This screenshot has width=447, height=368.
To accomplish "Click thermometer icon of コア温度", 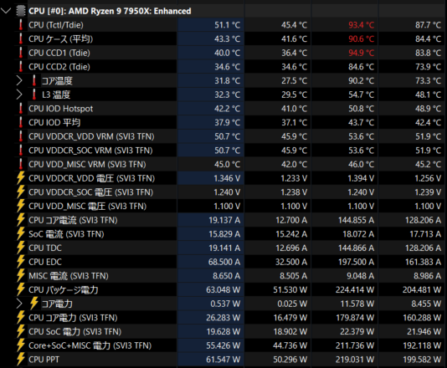I will [x=34, y=81].
